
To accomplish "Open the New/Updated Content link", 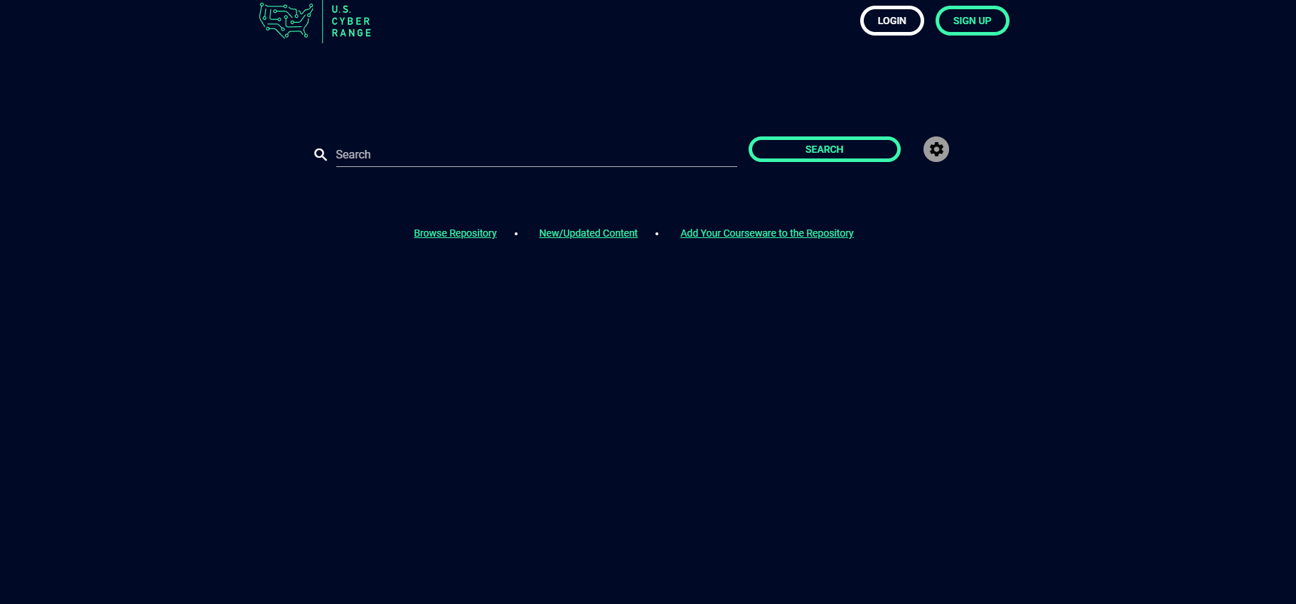I will (588, 233).
